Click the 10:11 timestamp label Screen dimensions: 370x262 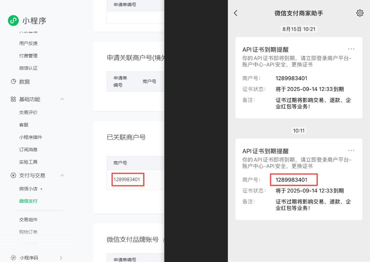[x=299, y=131]
